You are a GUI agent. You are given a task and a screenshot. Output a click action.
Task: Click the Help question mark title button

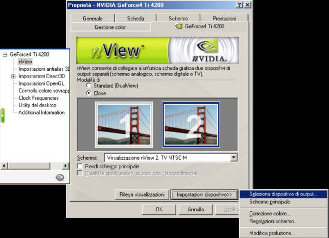pos(240,5)
